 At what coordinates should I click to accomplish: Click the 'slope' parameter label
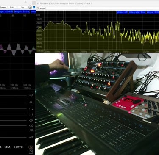[x=153, y=12]
